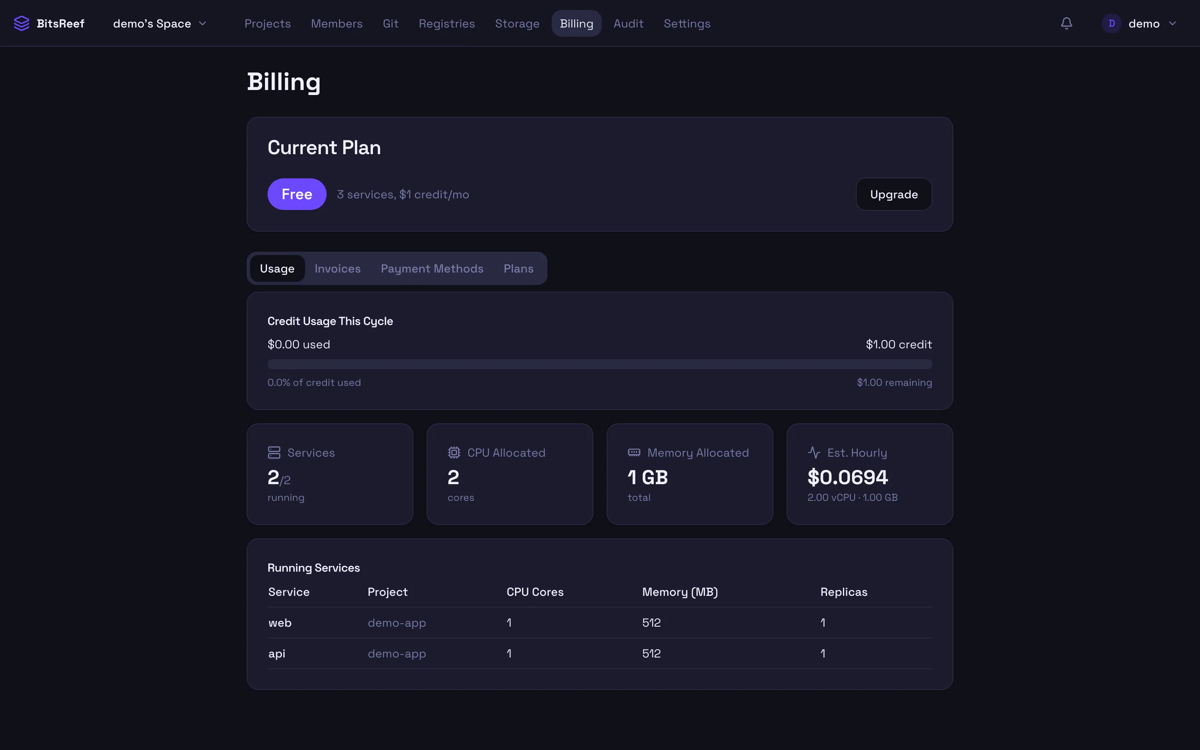Click the BitsReef brand name
This screenshot has height=750, width=1200.
point(60,23)
